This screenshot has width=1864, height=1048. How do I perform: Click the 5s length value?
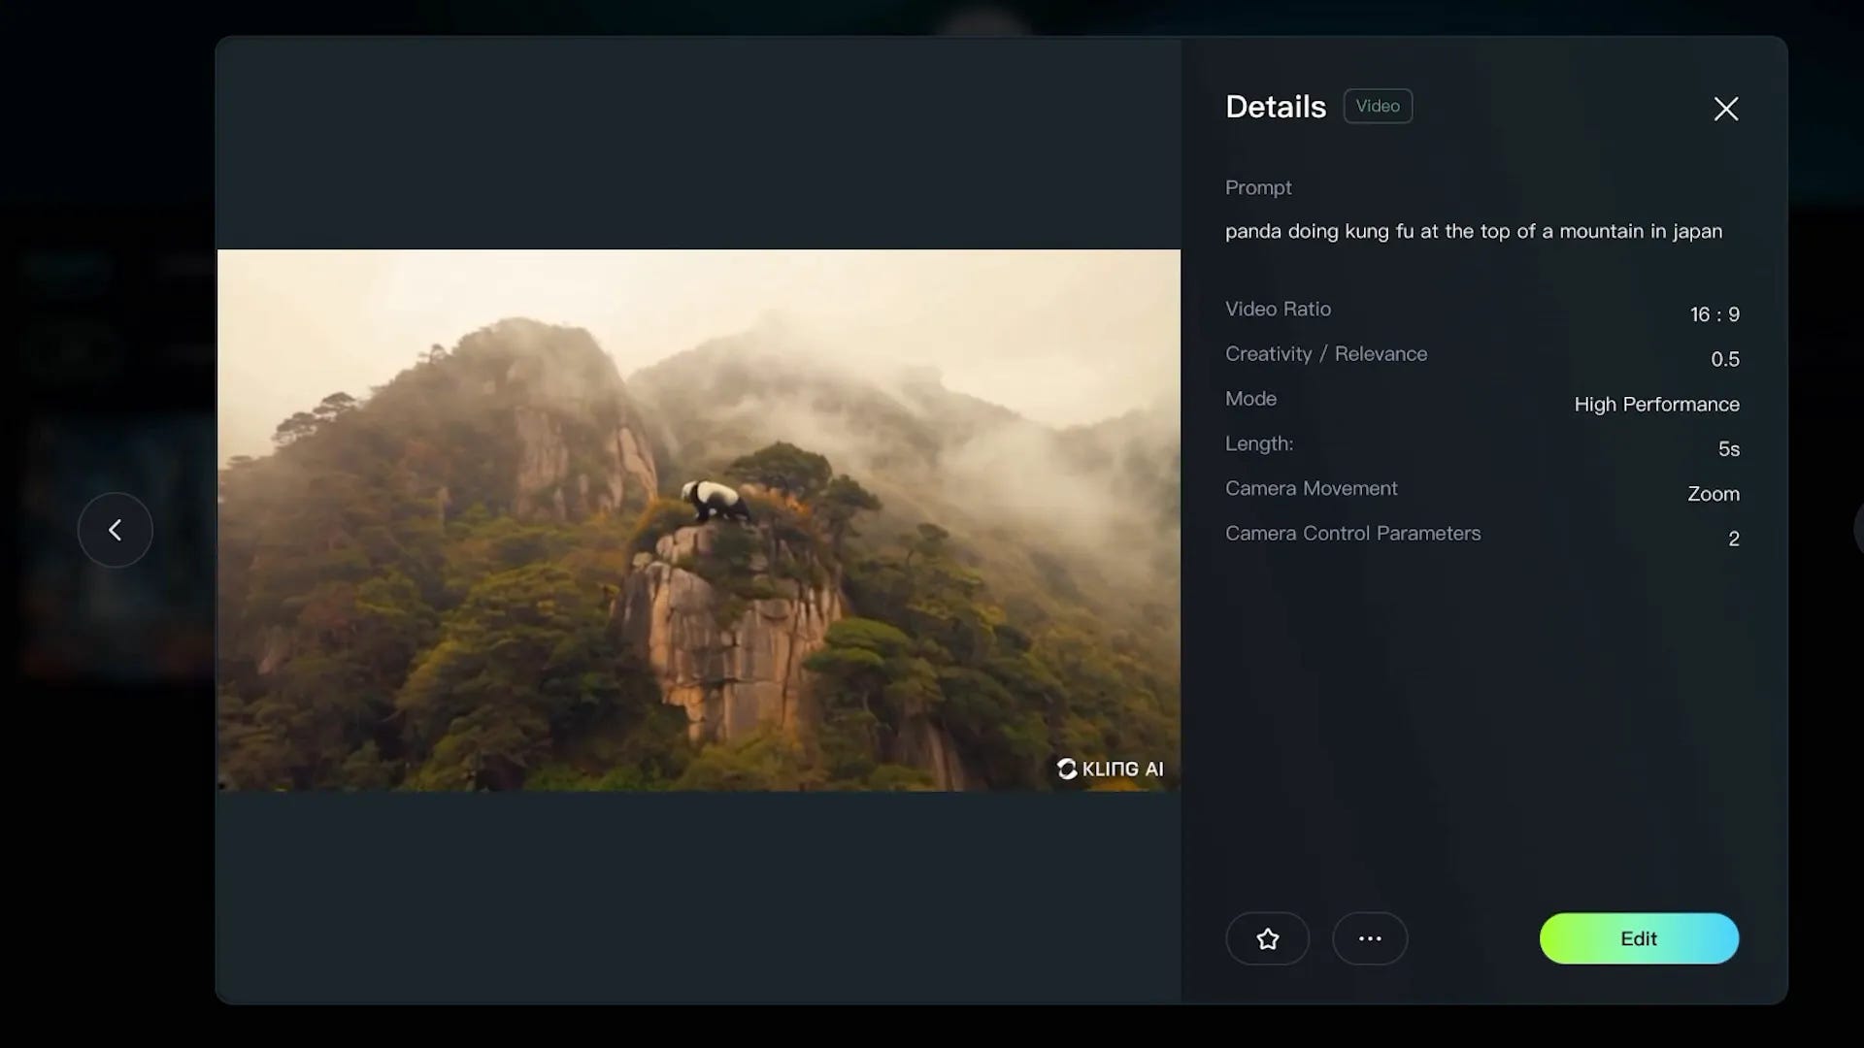(x=1728, y=448)
